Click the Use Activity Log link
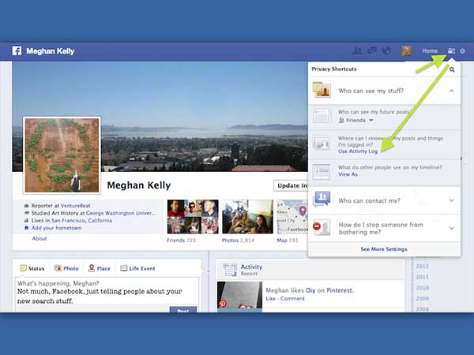 coord(358,151)
